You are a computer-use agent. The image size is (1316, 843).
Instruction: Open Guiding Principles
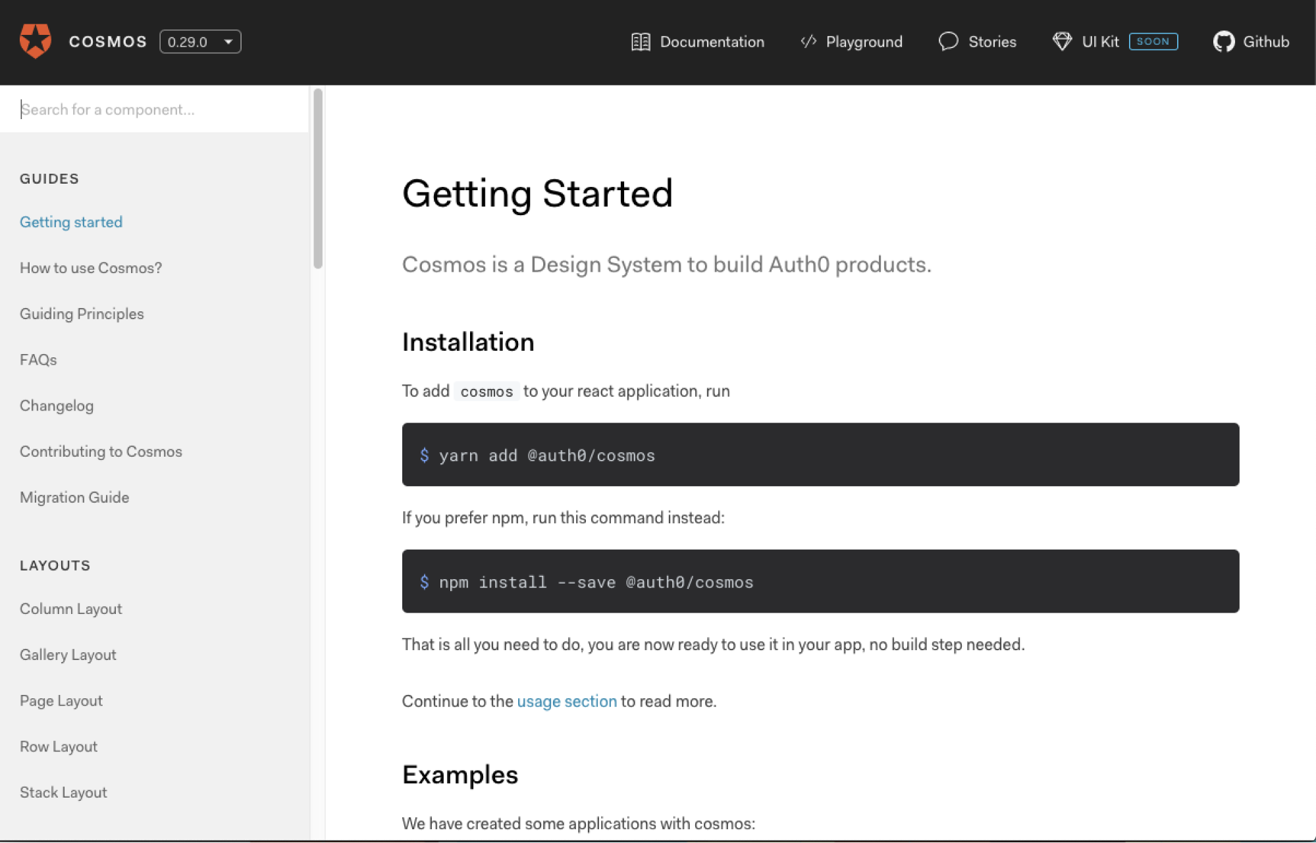pyautogui.click(x=82, y=313)
